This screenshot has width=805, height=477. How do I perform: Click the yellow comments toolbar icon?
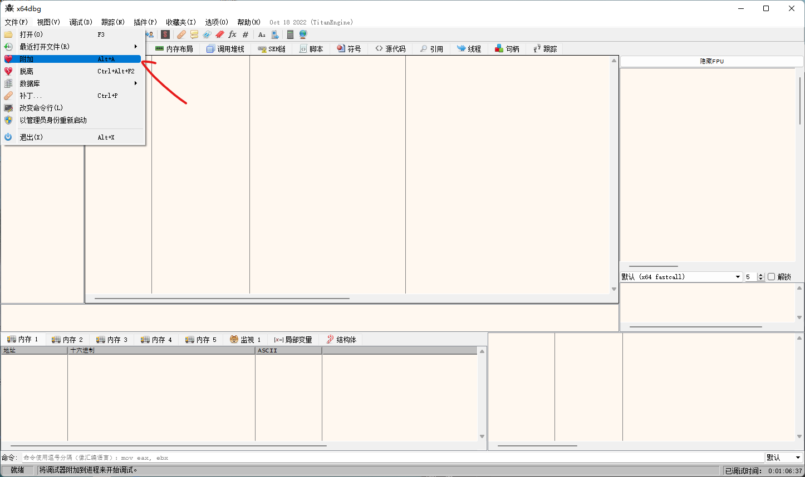tap(194, 34)
